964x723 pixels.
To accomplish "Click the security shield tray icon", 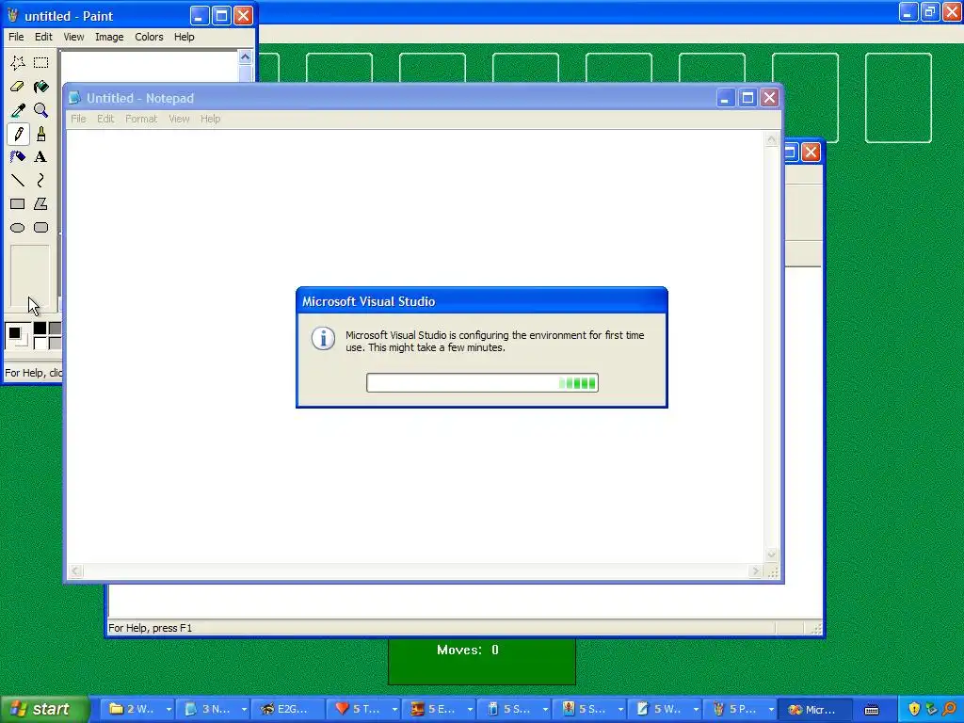I will (x=913, y=709).
